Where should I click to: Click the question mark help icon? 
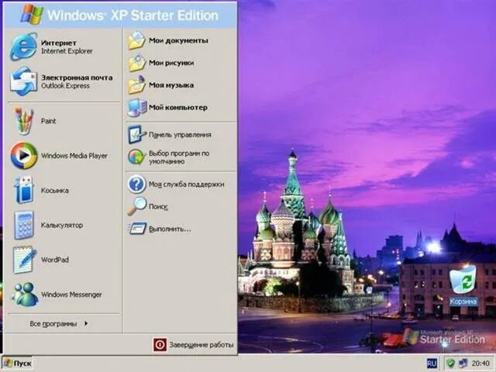click(136, 184)
